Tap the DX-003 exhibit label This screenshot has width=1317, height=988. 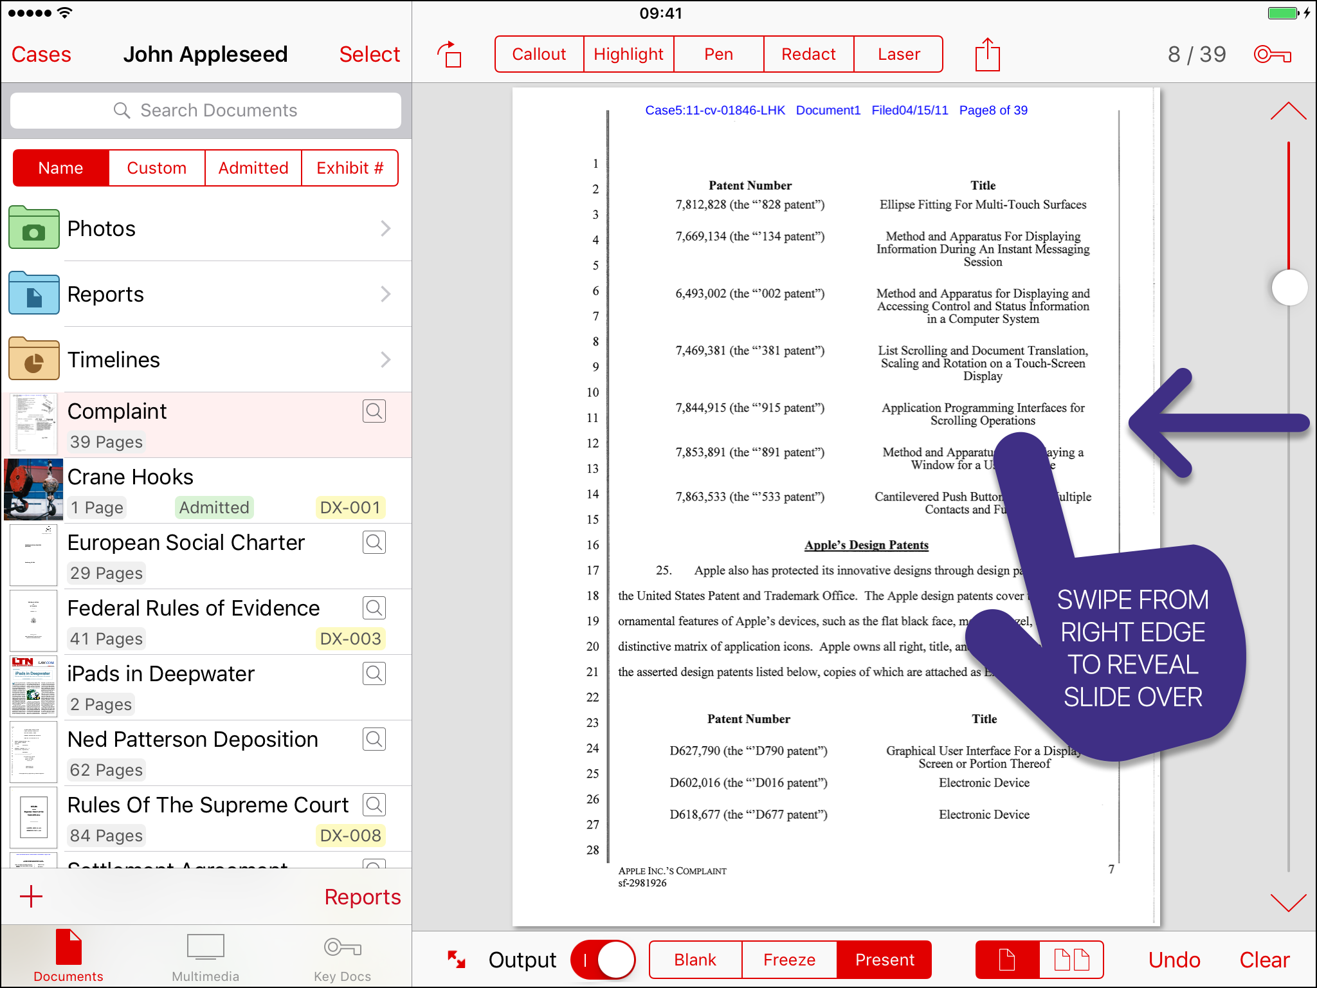click(350, 639)
